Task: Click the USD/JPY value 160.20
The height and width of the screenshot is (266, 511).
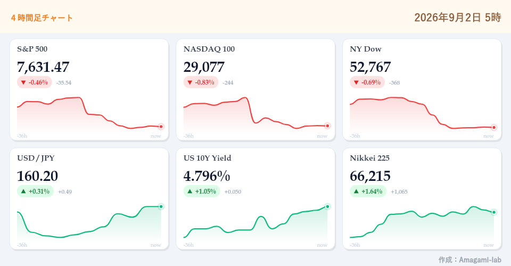Action: click(x=37, y=176)
